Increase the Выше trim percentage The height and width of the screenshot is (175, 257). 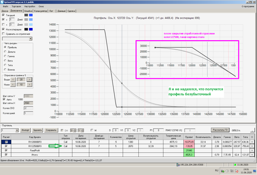click(29, 79)
